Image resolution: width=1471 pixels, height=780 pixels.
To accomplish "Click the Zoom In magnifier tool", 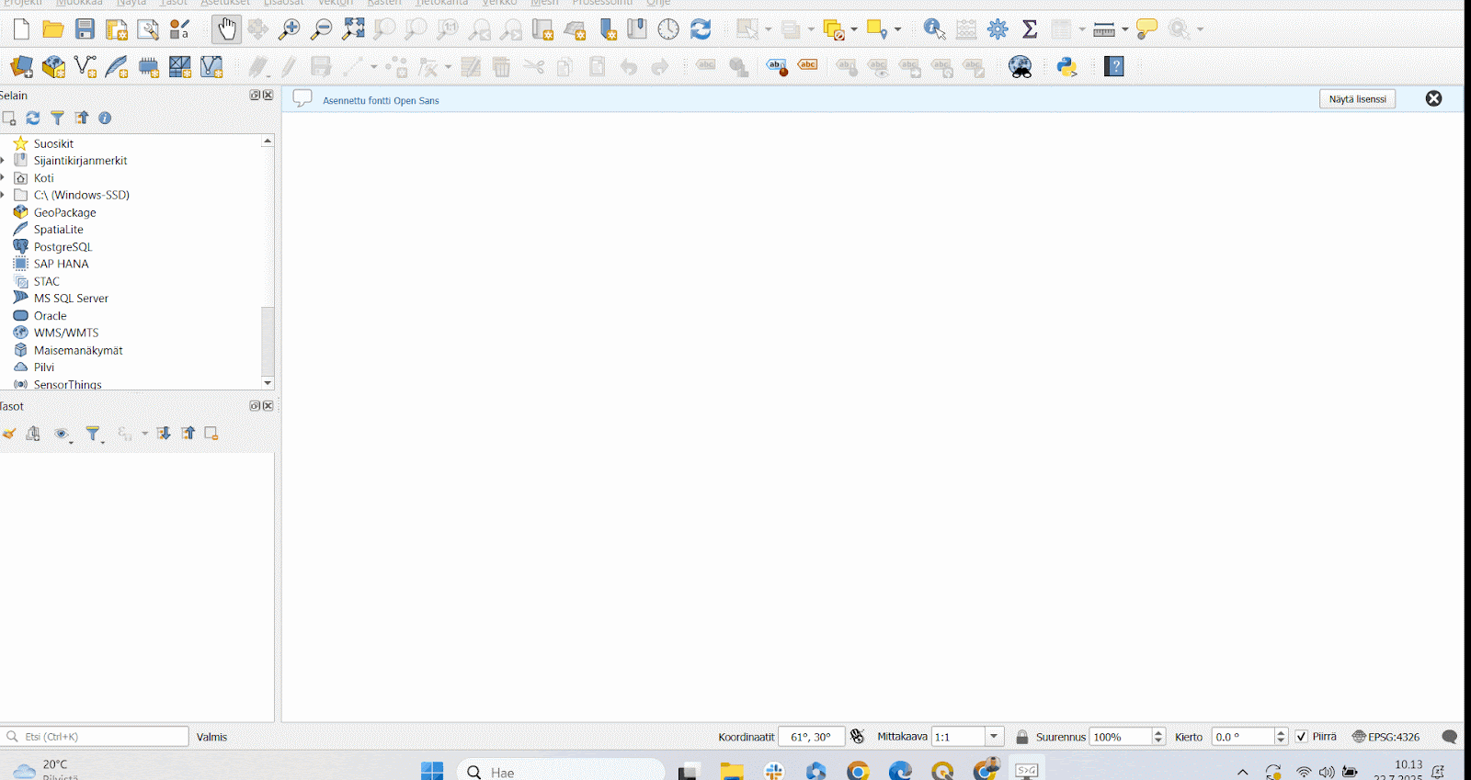I will click(290, 29).
